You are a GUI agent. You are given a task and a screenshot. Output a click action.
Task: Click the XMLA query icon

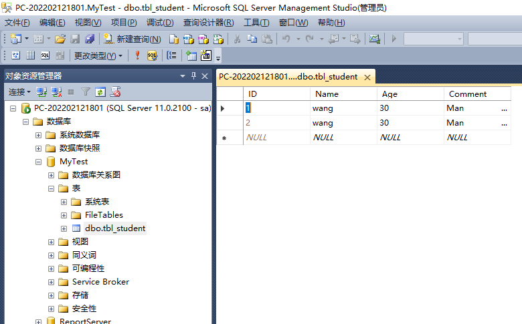coord(218,39)
